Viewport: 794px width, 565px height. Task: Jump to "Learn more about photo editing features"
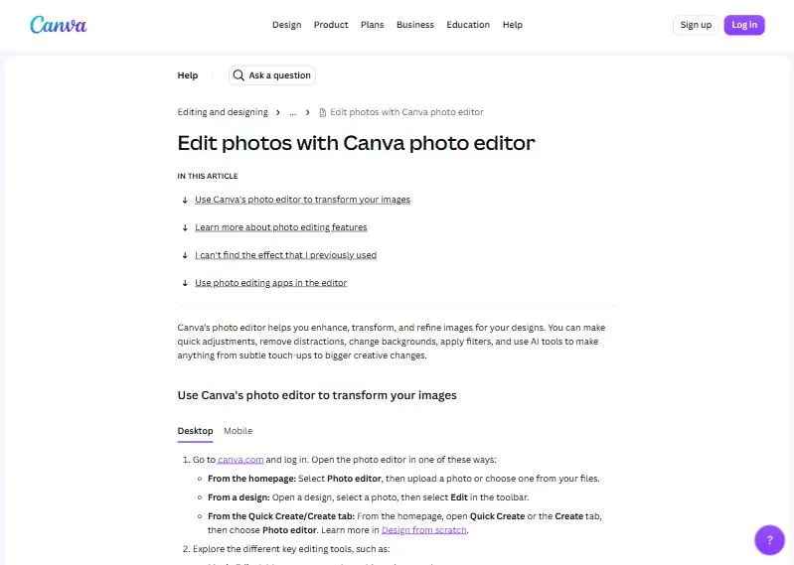click(281, 227)
